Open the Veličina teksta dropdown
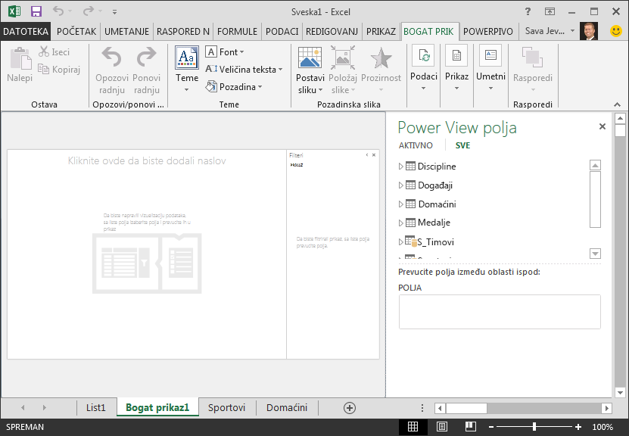 click(x=244, y=70)
